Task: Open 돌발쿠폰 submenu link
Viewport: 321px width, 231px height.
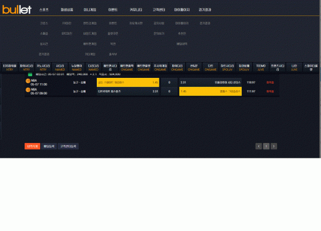Action: (113, 34)
